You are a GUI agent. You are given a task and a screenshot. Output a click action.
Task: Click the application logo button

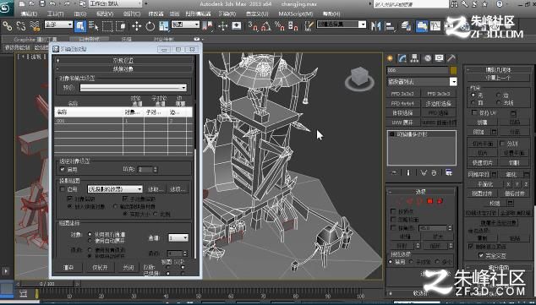(7, 8)
